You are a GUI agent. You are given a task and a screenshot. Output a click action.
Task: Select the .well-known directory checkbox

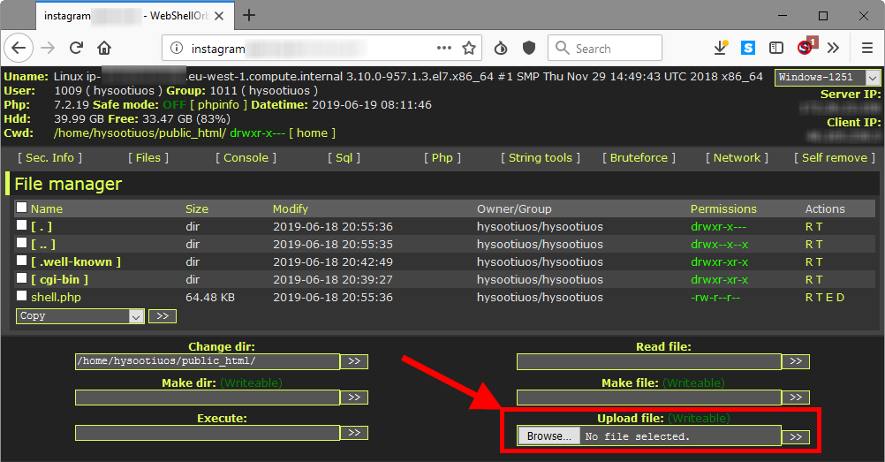(x=21, y=261)
